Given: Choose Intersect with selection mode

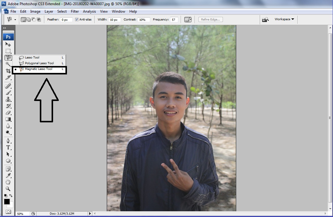Looking at the screenshot, I should (x=39, y=20).
